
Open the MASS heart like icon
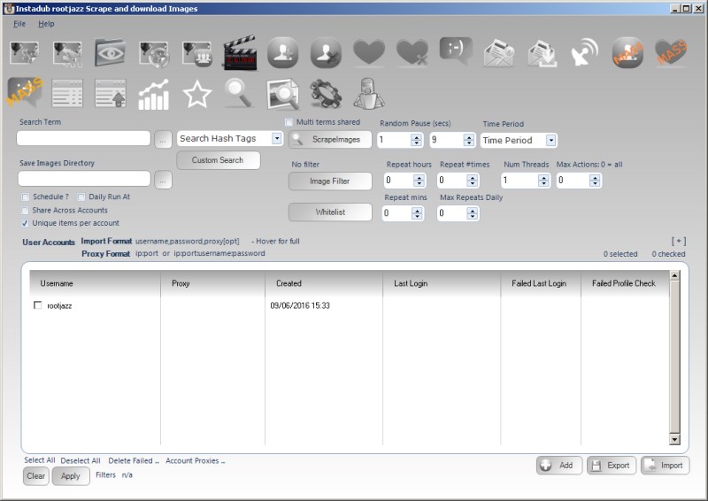pos(671,52)
